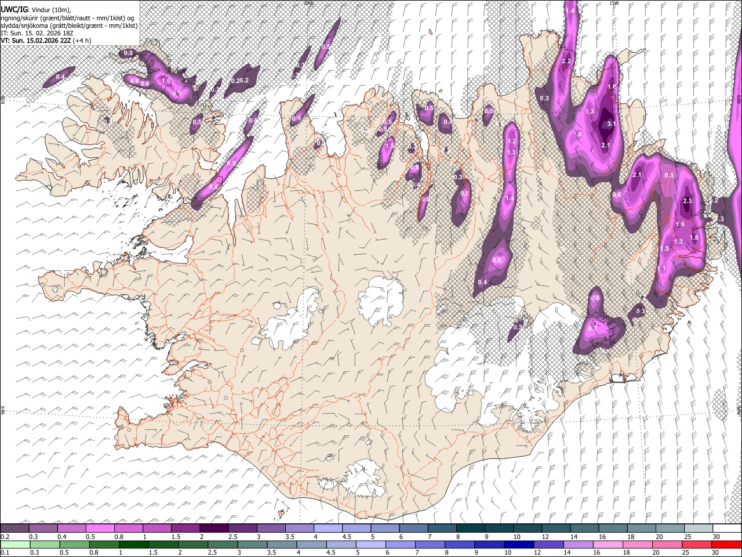Pick the lavender 4 mm snow legend swatch

point(328,528)
